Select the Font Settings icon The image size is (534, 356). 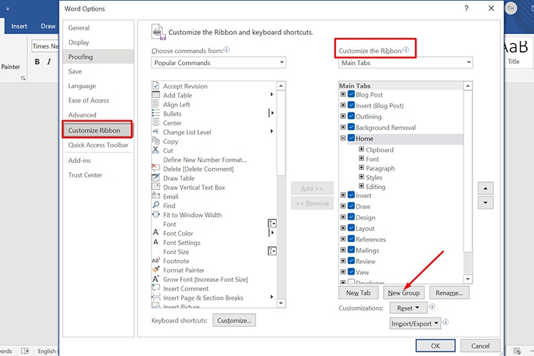156,242
